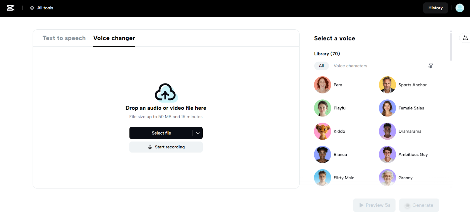Switch to the Text to speech tab

pyautogui.click(x=64, y=38)
